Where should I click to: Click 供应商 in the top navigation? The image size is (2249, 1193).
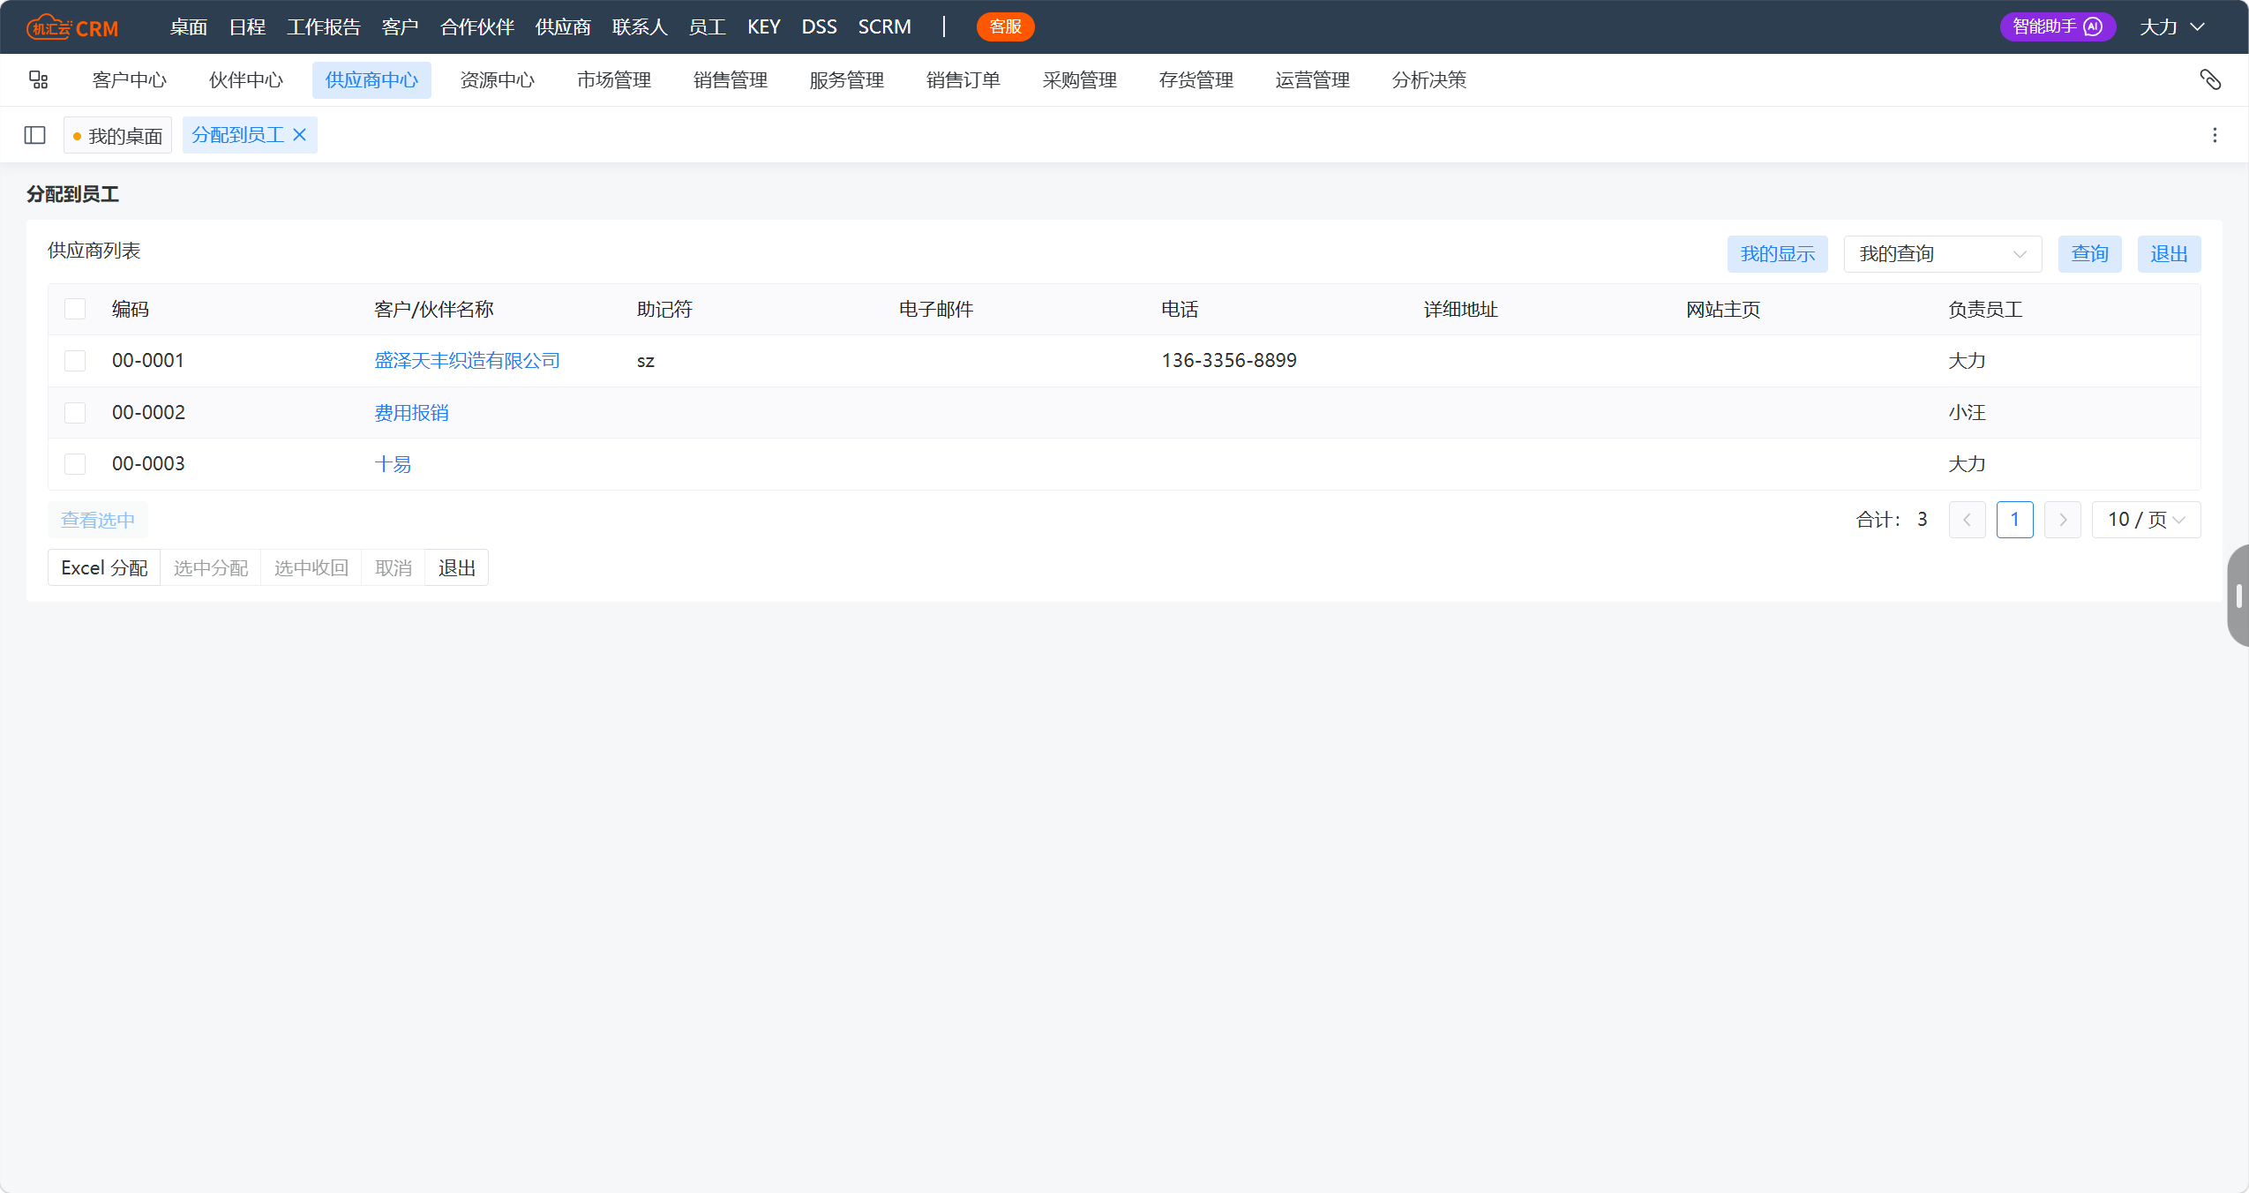(x=563, y=26)
